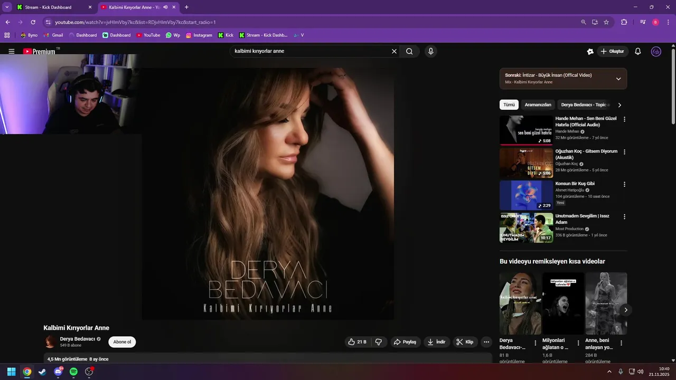Open Hande Mehan video thumbnail
Image resolution: width=676 pixels, height=380 pixels.
526,130
